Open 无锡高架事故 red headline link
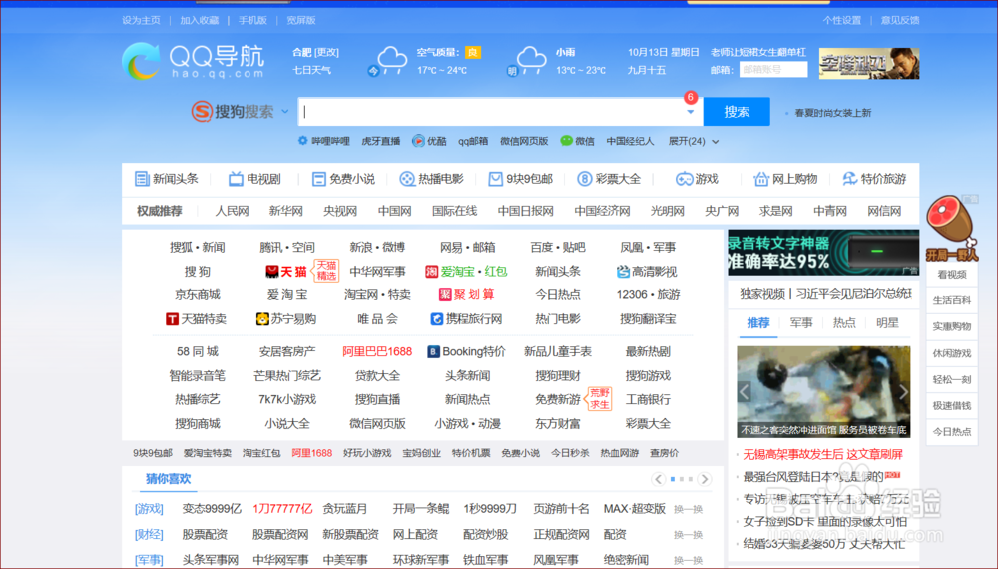Viewport: 998px width, 569px height. [823, 454]
